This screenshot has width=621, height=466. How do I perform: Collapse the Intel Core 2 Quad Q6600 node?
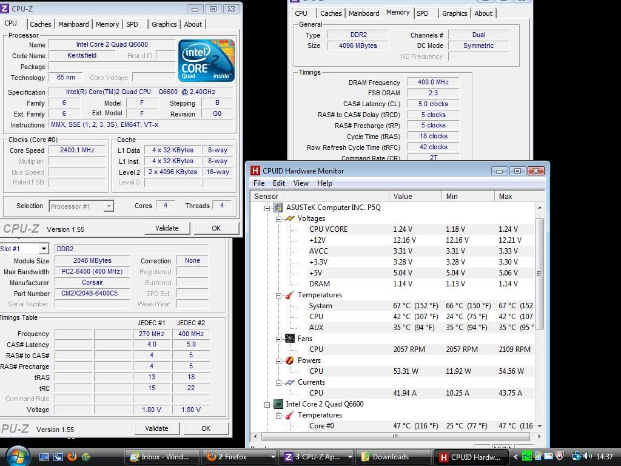267,405
